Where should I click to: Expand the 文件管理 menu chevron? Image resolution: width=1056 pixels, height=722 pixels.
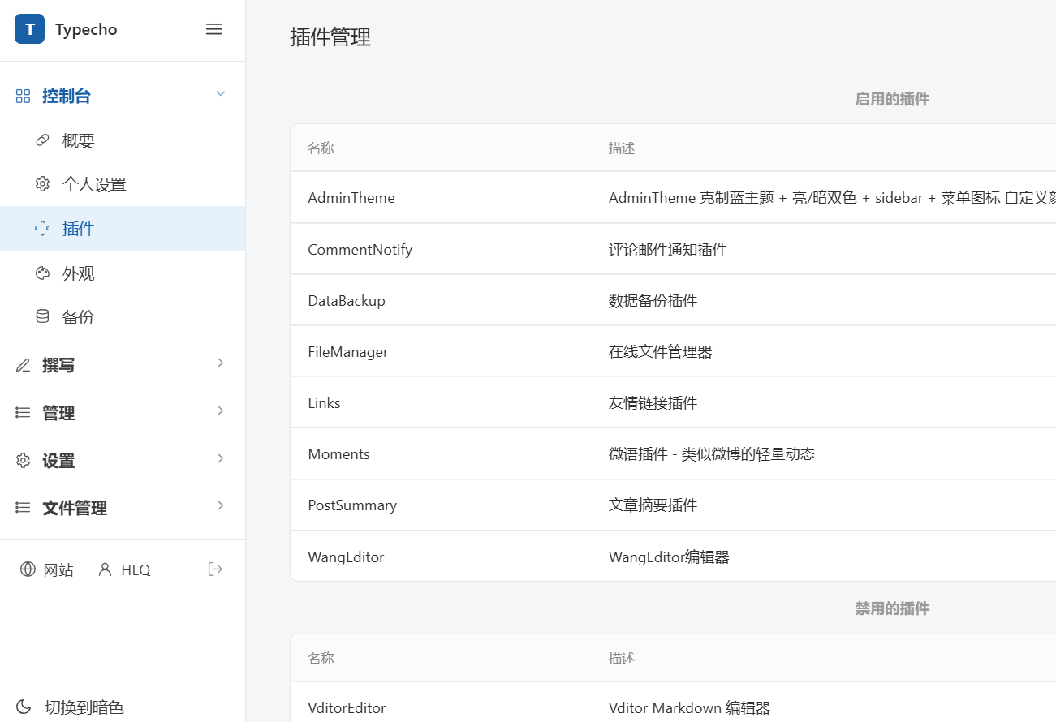click(220, 505)
